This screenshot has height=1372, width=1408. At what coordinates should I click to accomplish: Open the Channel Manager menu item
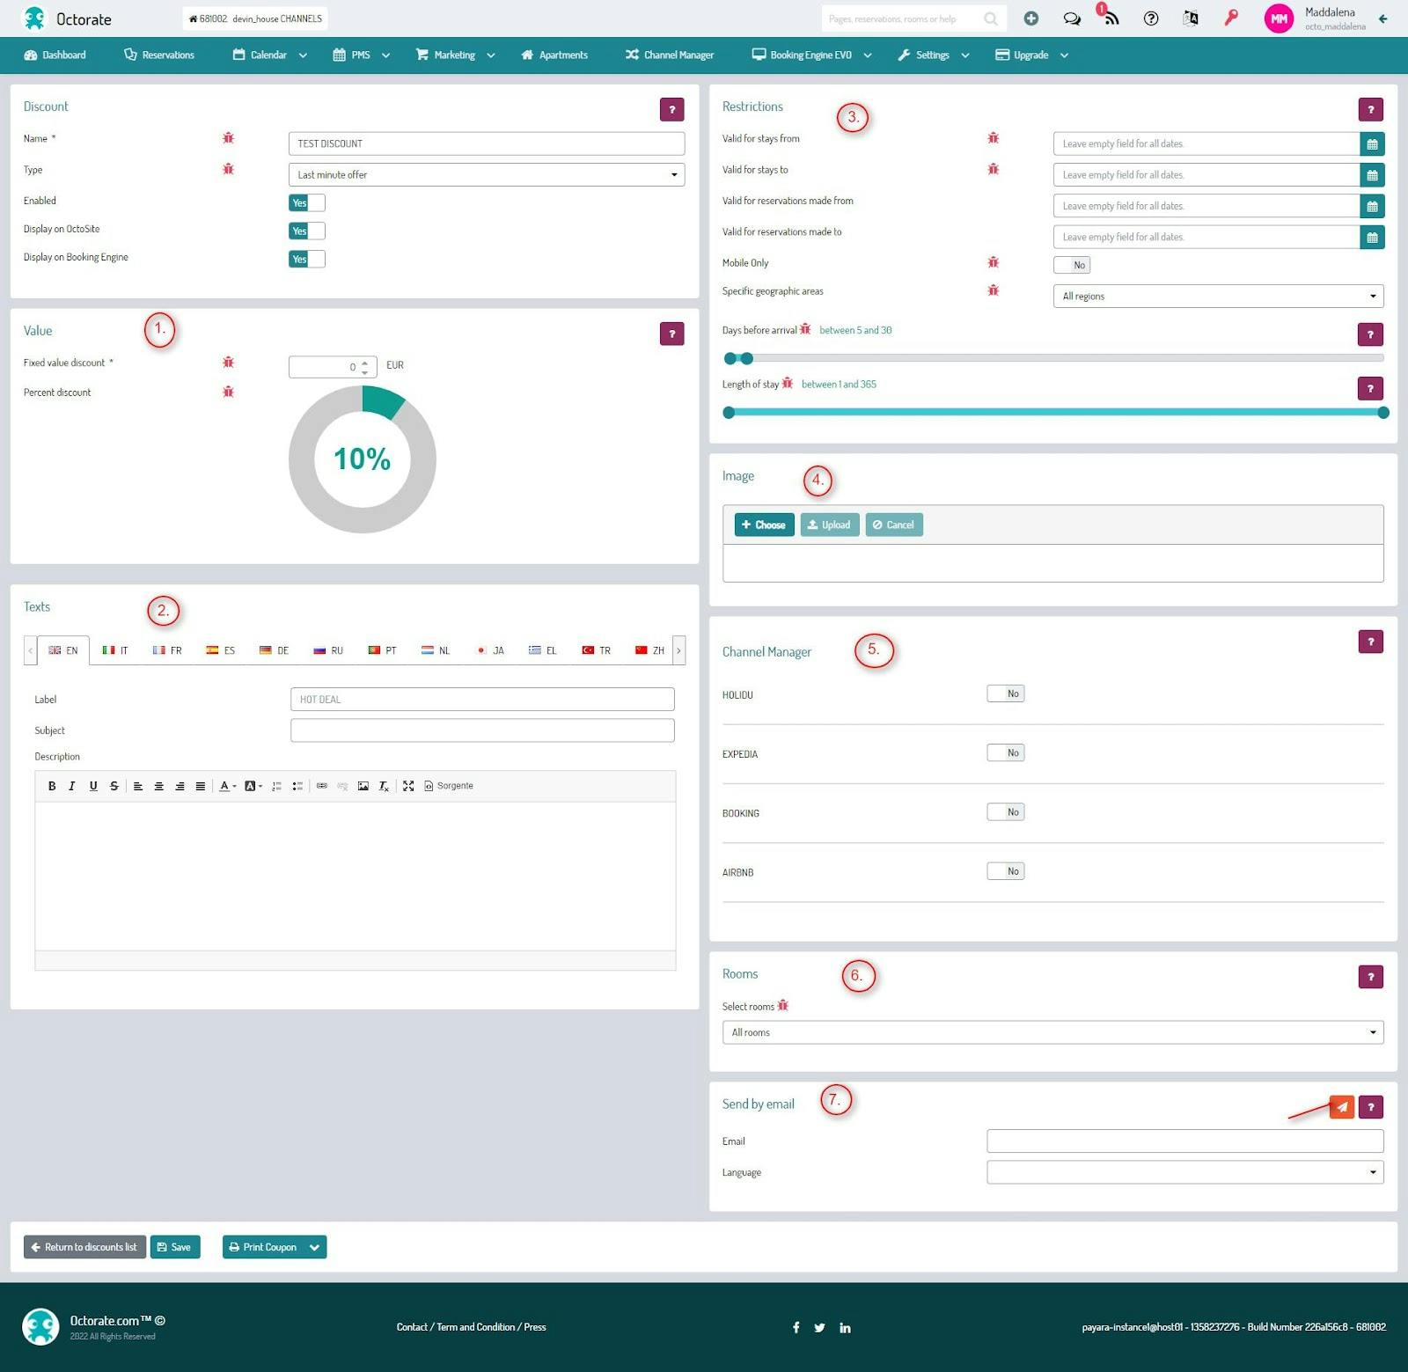(x=670, y=55)
